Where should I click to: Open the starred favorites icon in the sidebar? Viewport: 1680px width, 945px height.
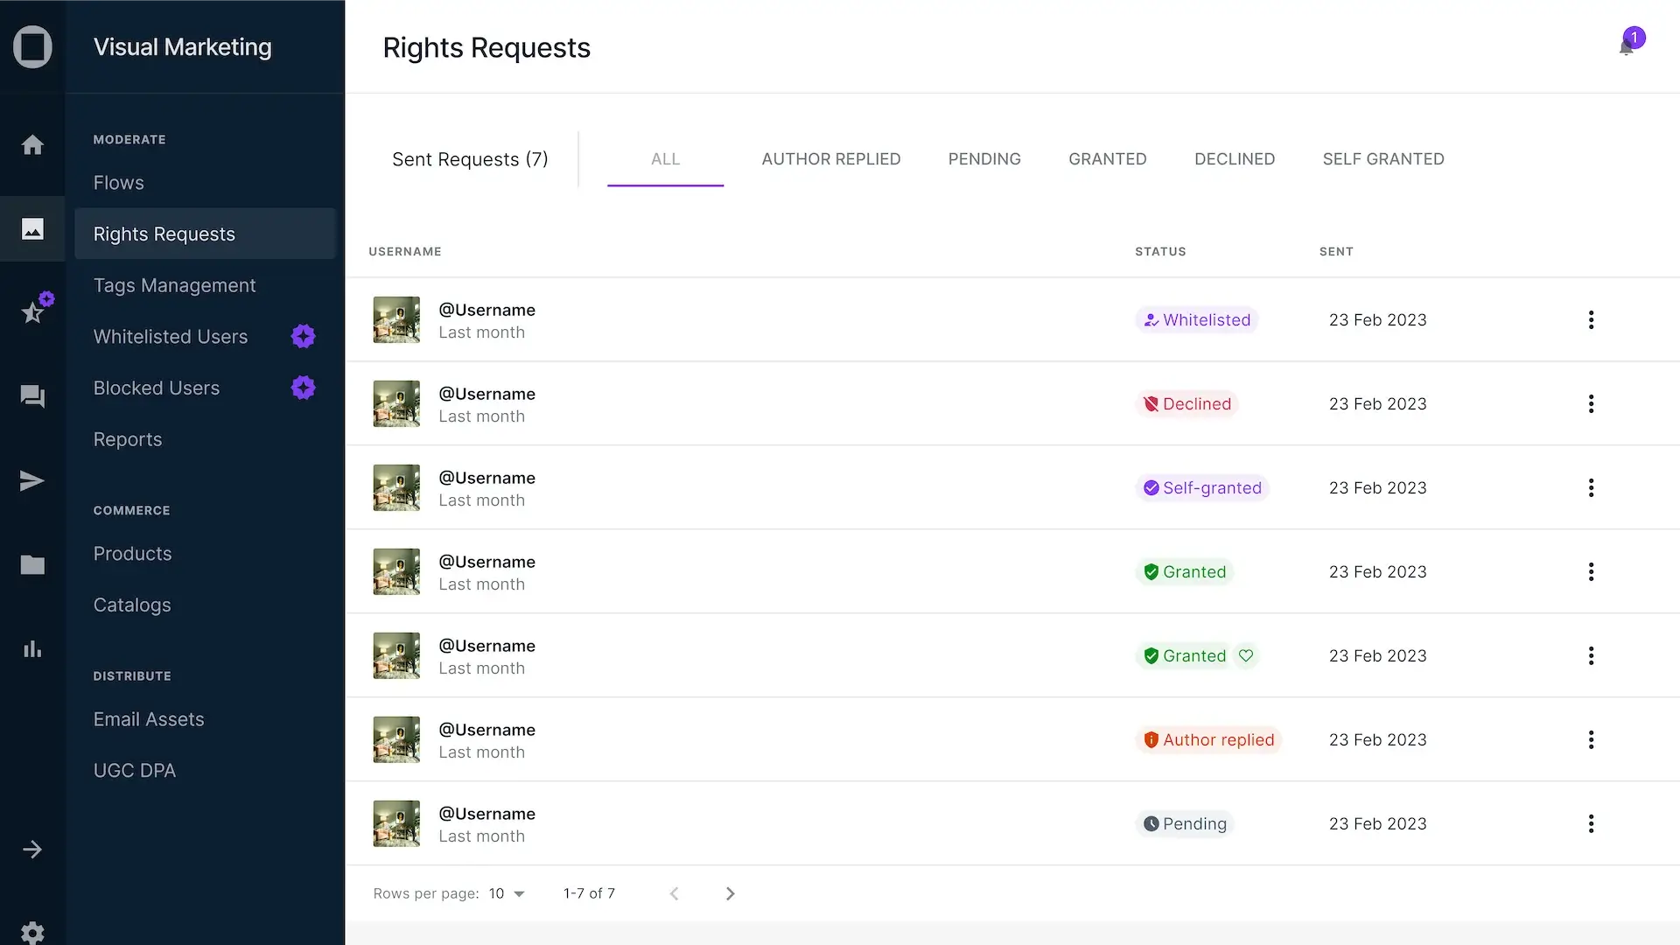click(x=33, y=312)
